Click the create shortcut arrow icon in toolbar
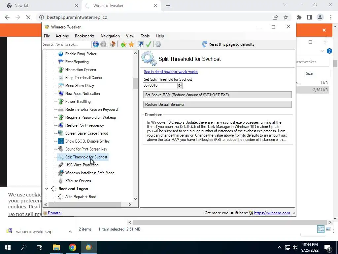Viewport: 338px width, 254px height. pos(141,44)
